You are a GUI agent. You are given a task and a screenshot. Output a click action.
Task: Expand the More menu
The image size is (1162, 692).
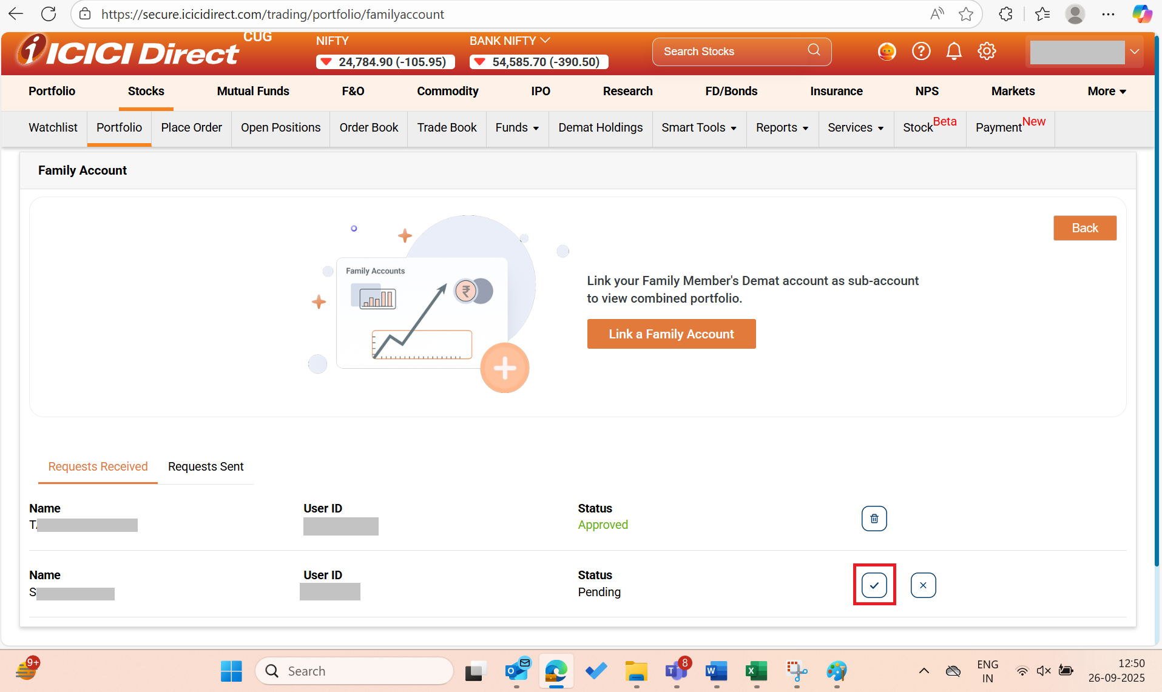click(x=1106, y=91)
